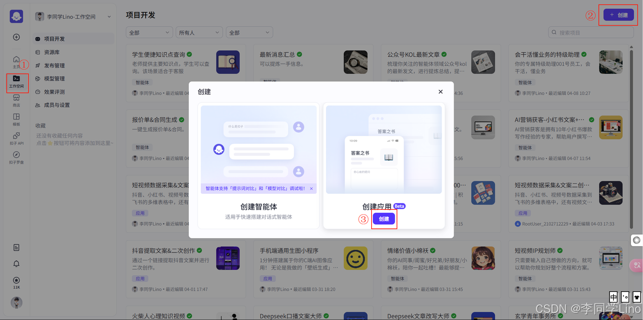Select 成员与设置 in the sidebar

pyautogui.click(x=73, y=105)
